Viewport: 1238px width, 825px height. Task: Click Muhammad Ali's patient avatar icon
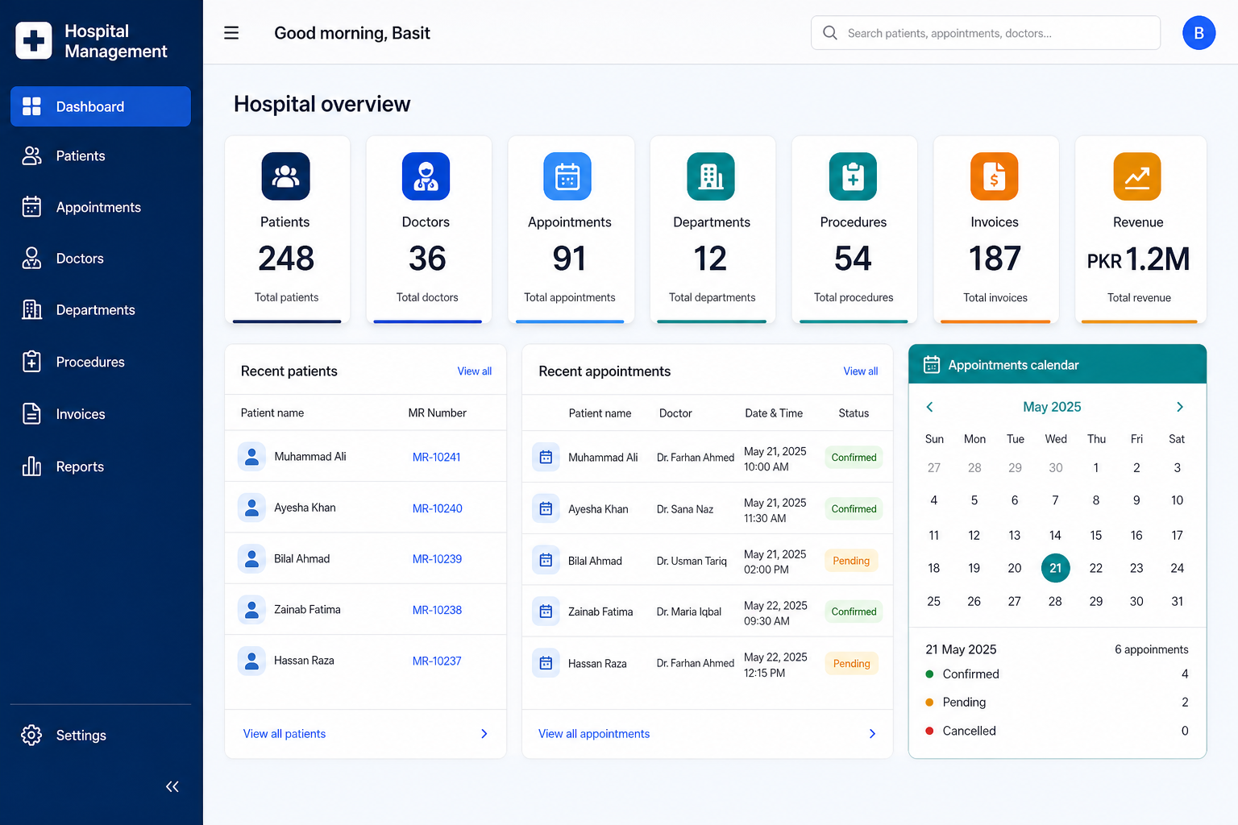coord(251,457)
